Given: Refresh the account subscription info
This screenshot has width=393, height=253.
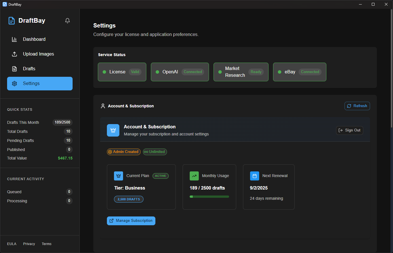Looking at the screenshot, I should (357, 106).
